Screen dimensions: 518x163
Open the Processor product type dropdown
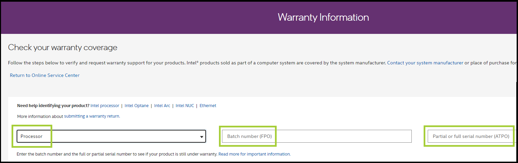pos(111,136)
